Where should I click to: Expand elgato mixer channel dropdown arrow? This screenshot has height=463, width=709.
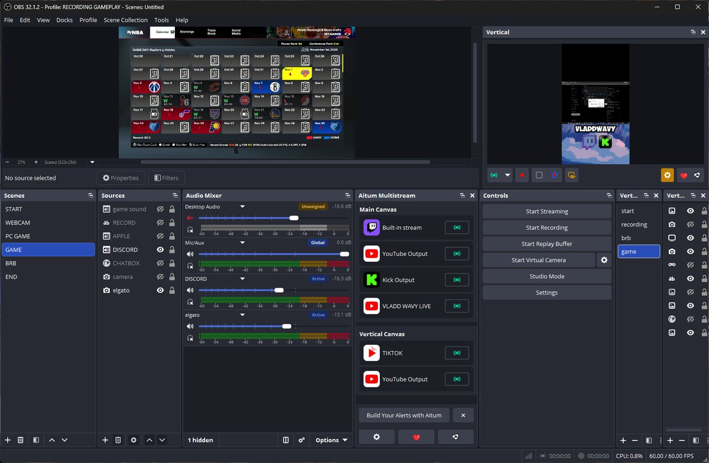pos(242,315)
